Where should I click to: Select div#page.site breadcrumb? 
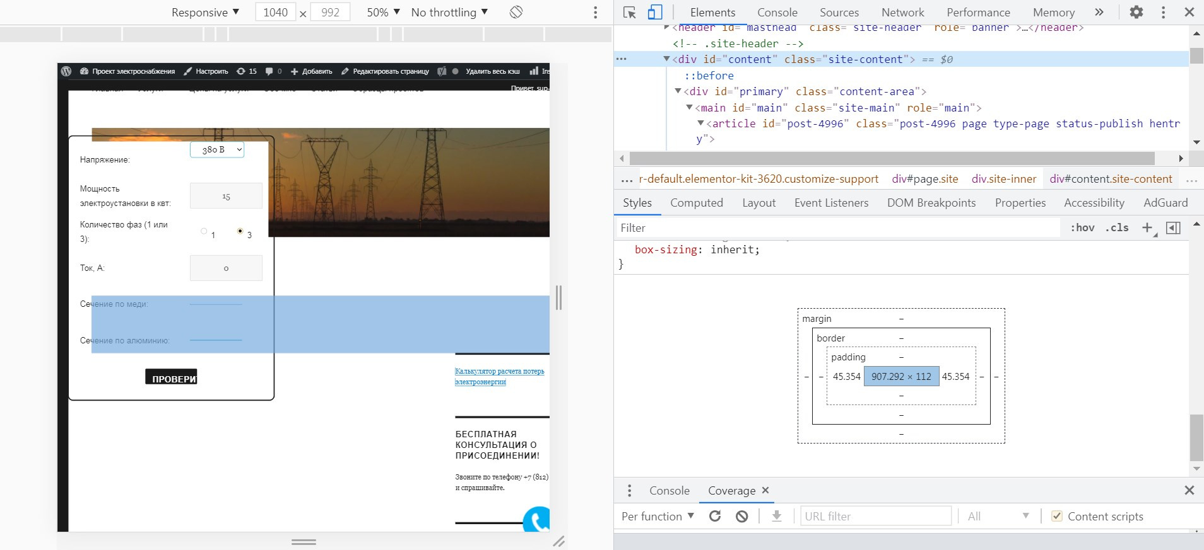pos(925,179)
